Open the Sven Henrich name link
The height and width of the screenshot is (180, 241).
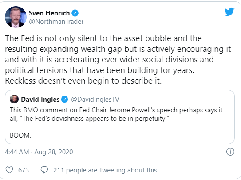click(x=49, y=13)
